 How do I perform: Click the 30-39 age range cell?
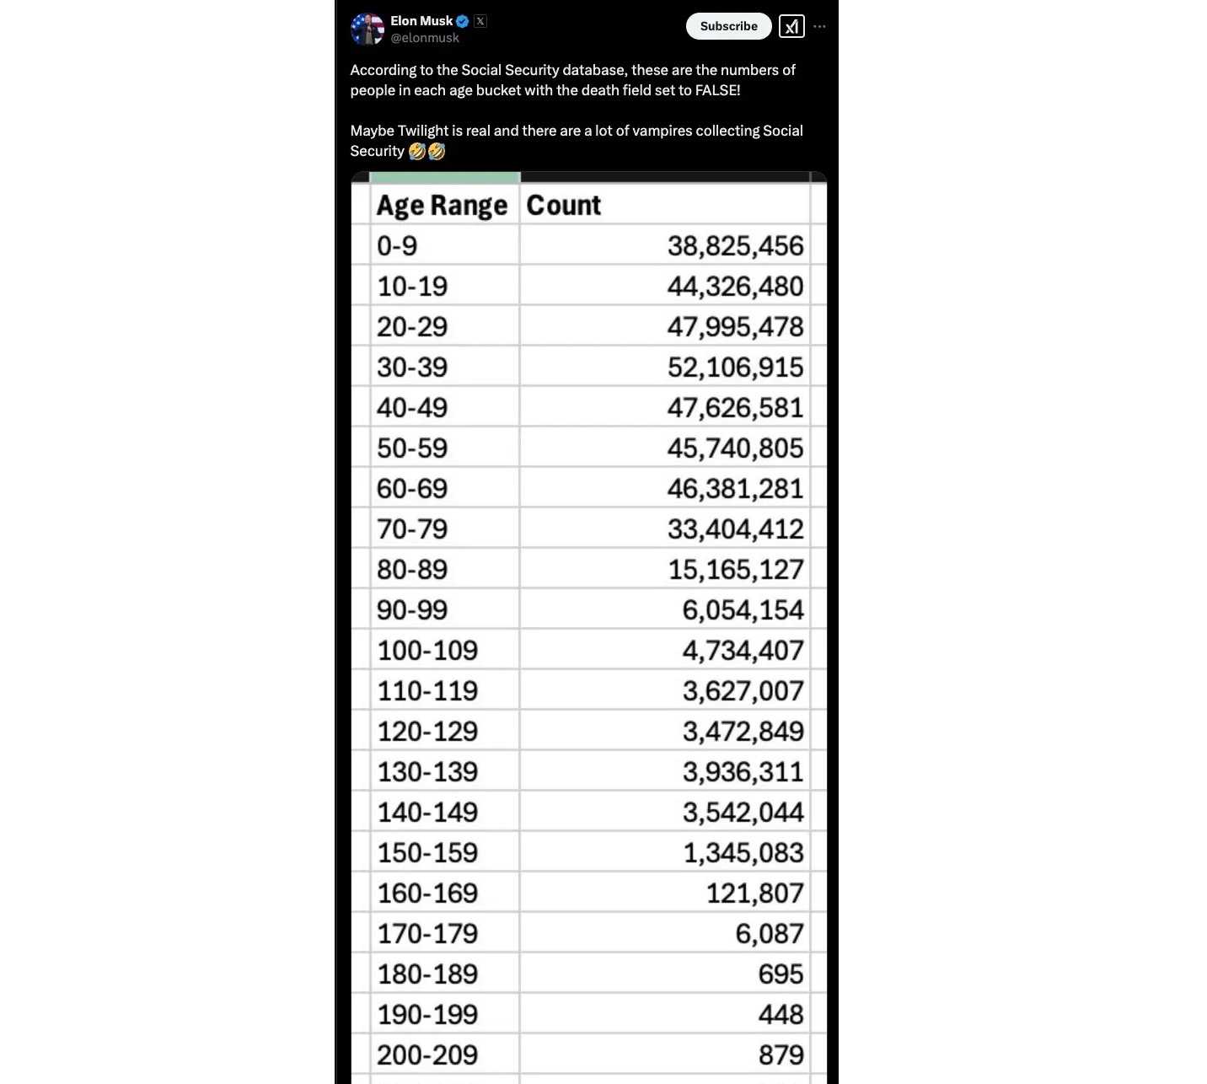pyautogui.click(x=412, y=367)
